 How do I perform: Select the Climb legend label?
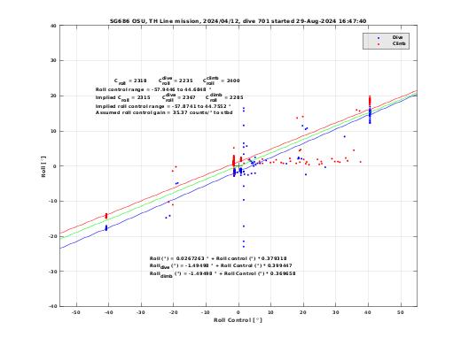[x=399, y=43]
